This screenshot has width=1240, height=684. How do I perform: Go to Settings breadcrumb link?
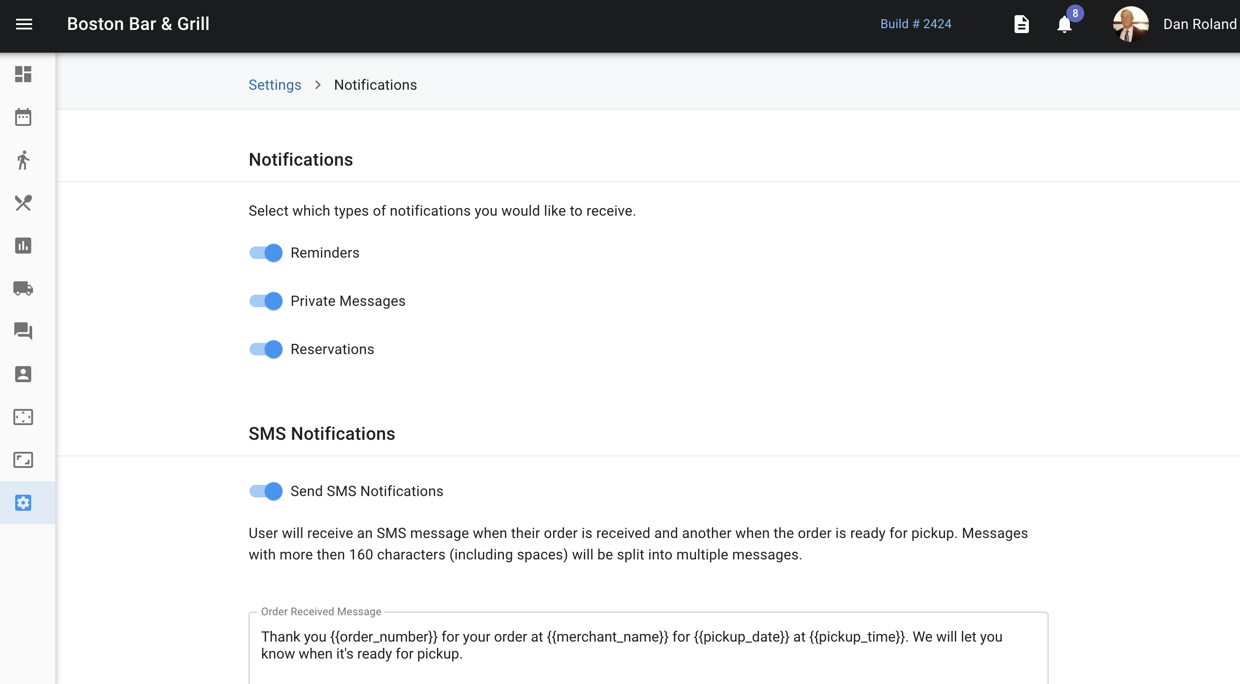click(275, 85)
